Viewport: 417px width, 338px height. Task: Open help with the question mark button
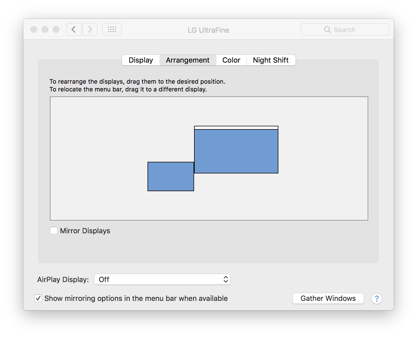pos(377,299)
